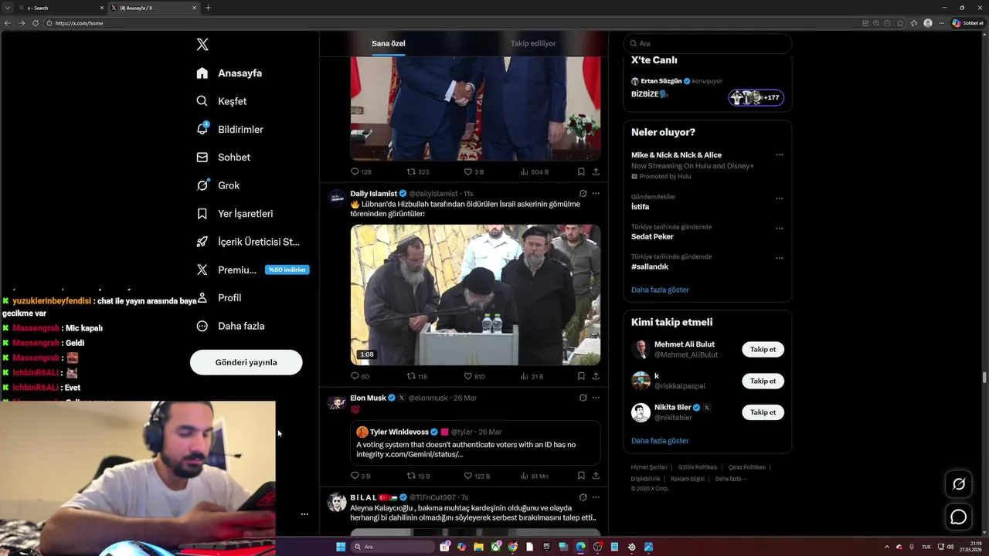Share the Elon Musk post

pyautogui.click(x=596, y=476)
